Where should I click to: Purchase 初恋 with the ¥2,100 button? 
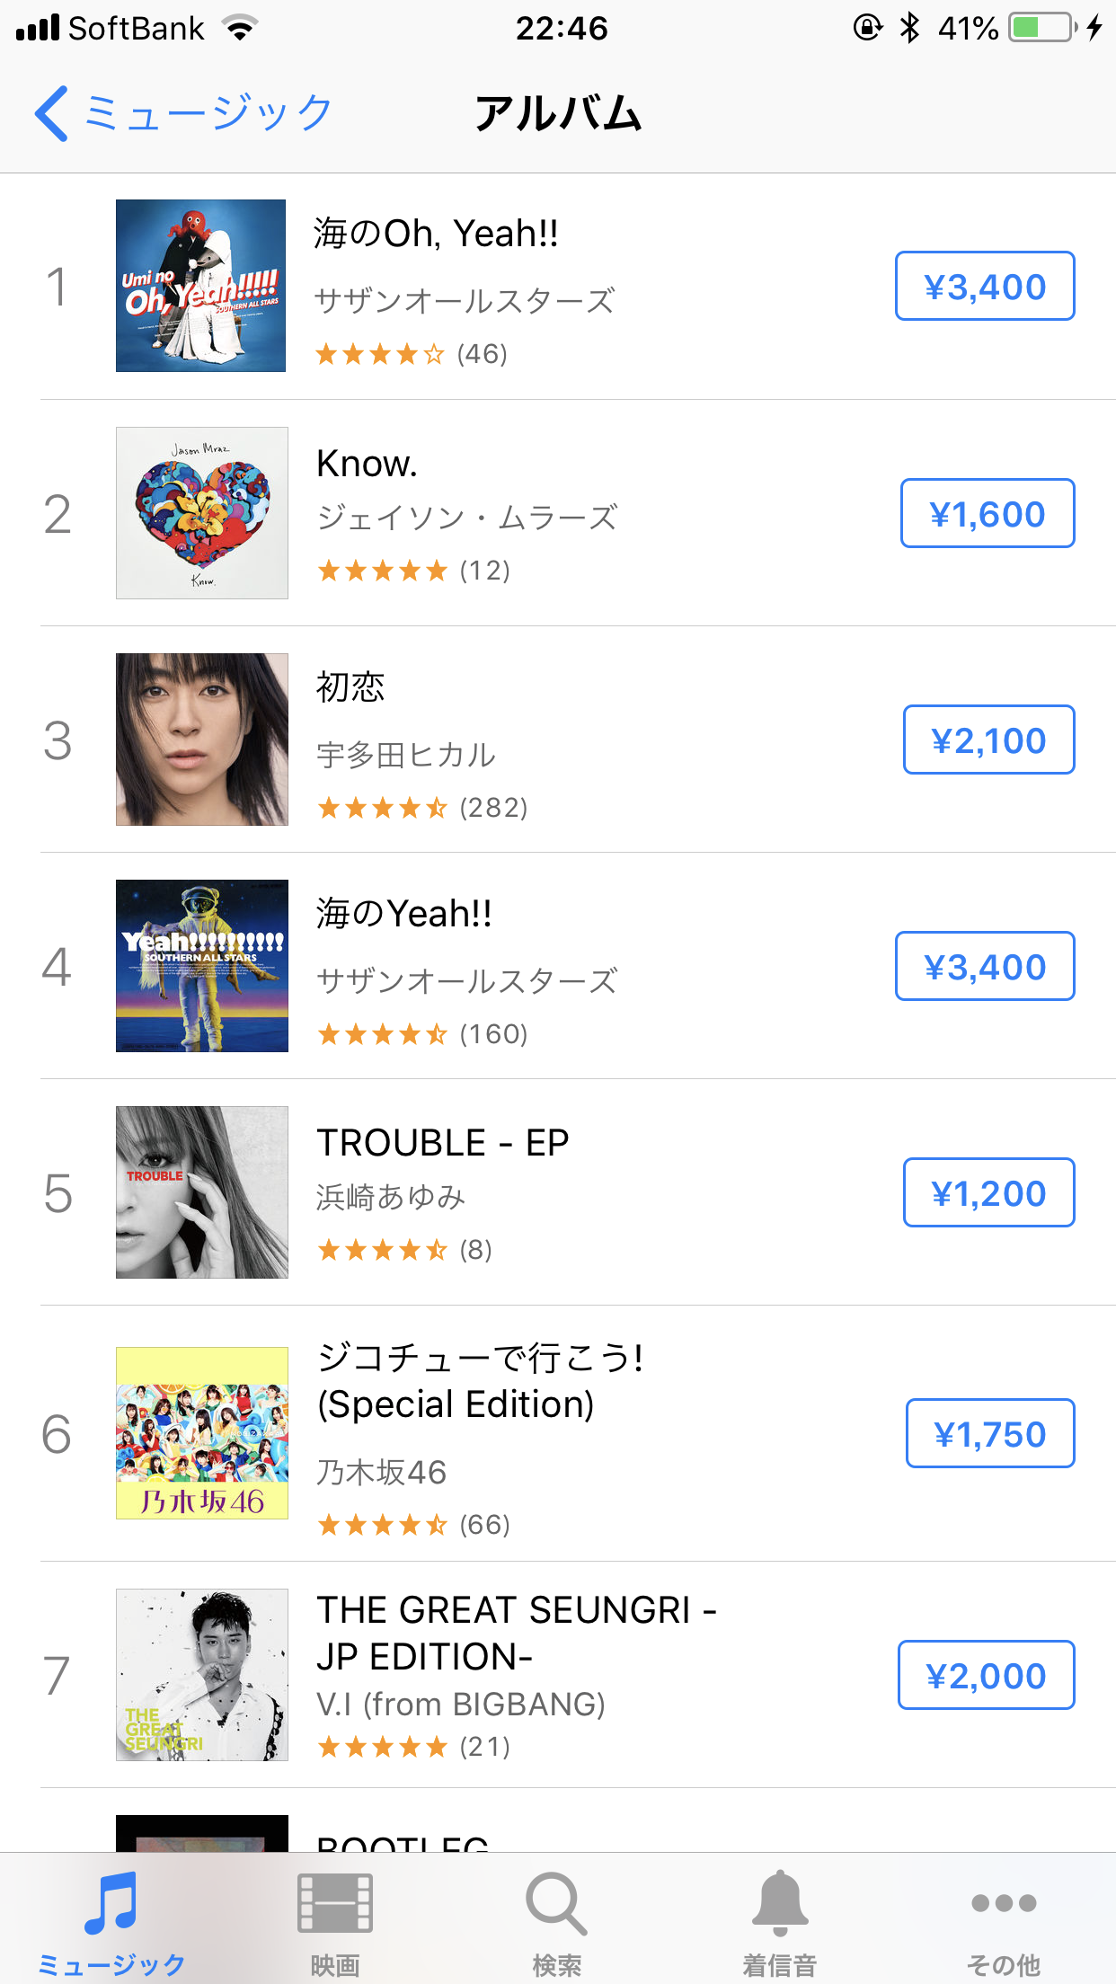point(988,740)
